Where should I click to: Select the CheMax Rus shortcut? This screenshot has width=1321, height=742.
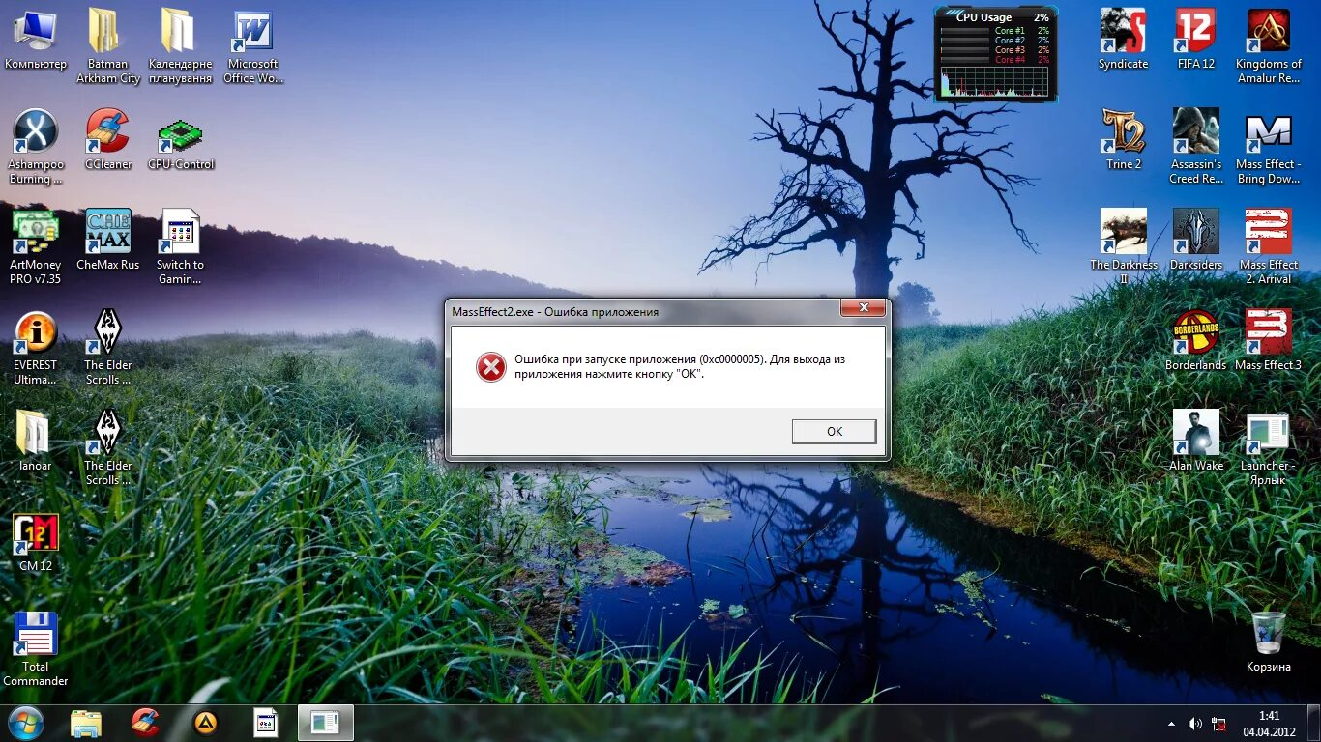(x=108, y=240)
